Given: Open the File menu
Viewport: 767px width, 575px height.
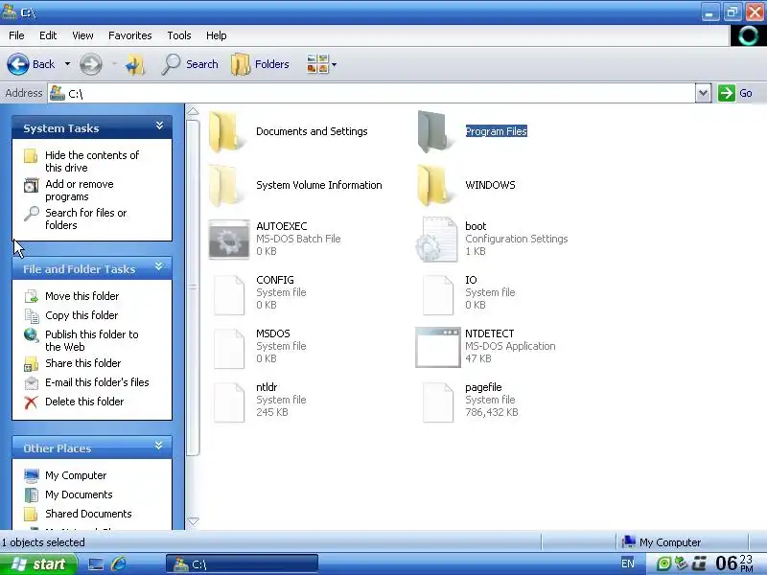Looking at the screenshot, I should (16, 35).
